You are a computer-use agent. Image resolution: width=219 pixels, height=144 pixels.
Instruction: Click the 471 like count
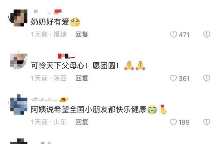tap(184, 35)
